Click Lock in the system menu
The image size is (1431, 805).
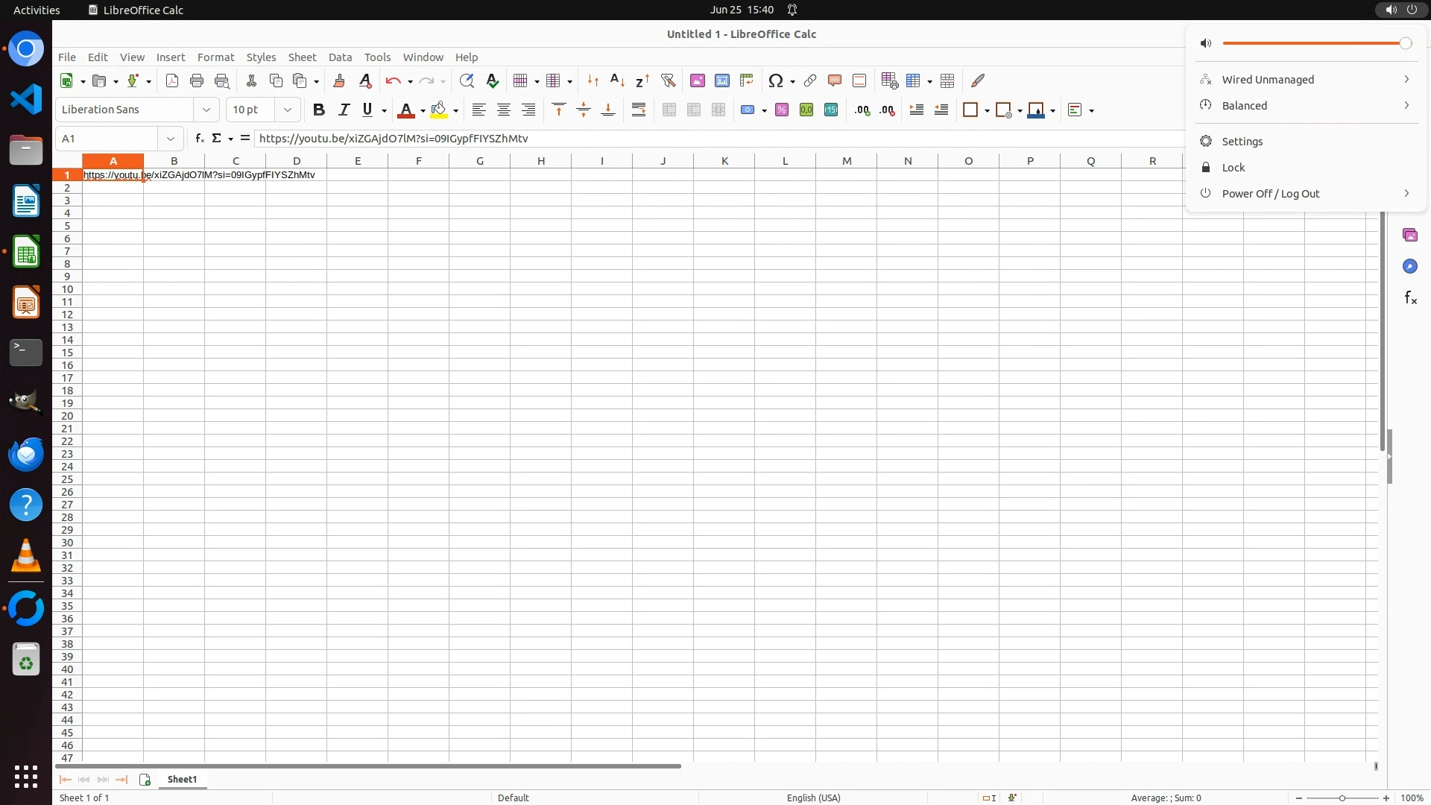coord(1233,168)
